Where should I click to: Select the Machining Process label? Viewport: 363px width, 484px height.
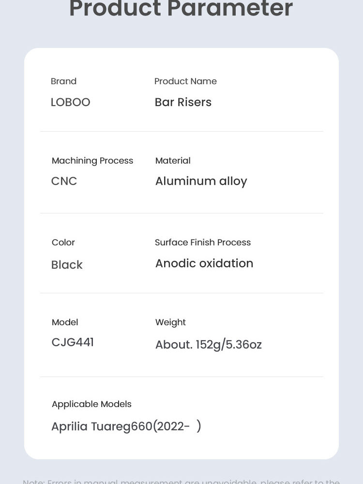coord(92,161)
